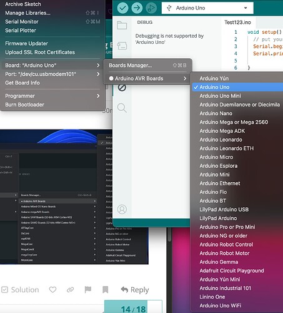This screenshot has height=313, width=283.
Task: Click the bookmark post icon
Action: pos(106,289)
